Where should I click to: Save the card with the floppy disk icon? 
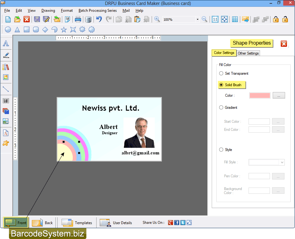coord(37,20)
